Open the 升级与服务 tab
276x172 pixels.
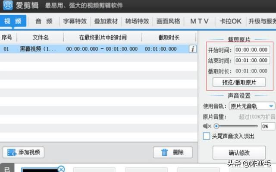pyautogui.click(x=262, y=21)
